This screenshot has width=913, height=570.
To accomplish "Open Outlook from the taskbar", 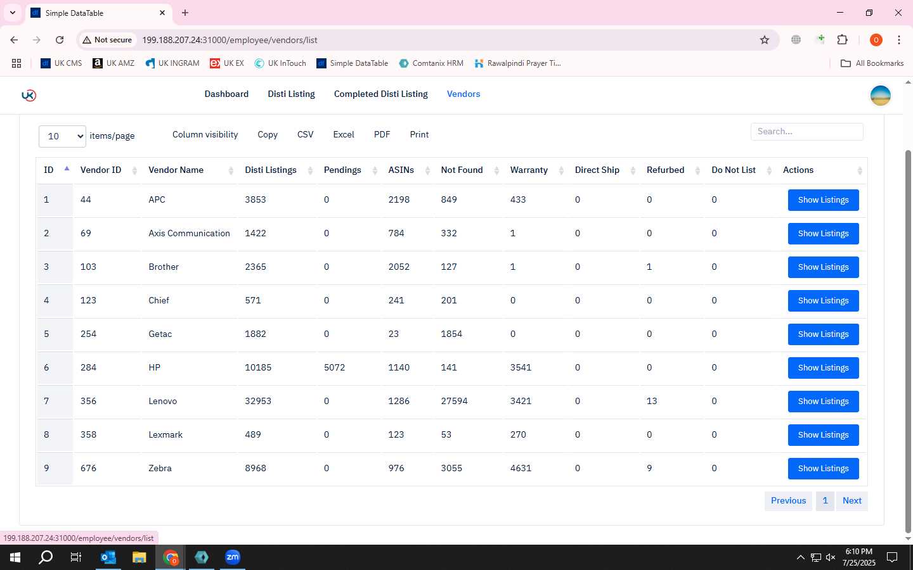I will [108, 557].
